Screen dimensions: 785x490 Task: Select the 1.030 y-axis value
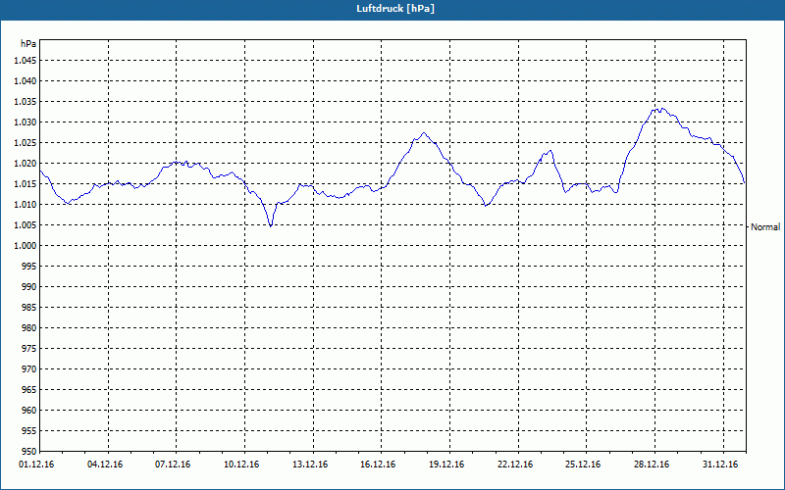click(x=26, y=122)
